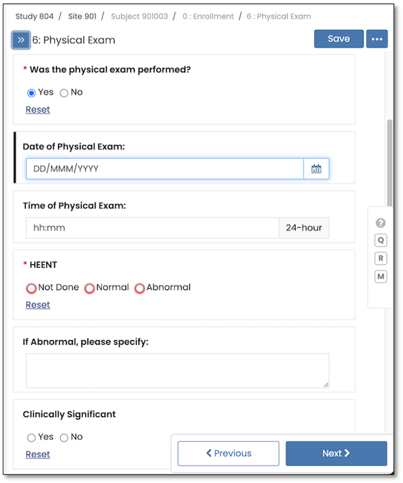Open 0 : Enrollment breadcrumb
Screen dimensions: 403x483
click(208, 16)
